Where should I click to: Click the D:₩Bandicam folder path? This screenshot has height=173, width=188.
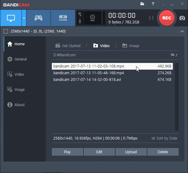click(x=65, y=55)
